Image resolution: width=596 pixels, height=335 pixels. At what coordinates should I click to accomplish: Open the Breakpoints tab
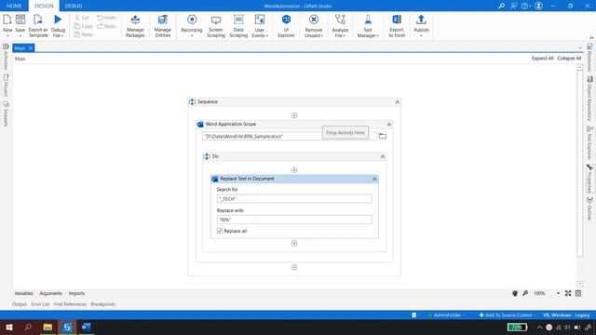[103, 304]
